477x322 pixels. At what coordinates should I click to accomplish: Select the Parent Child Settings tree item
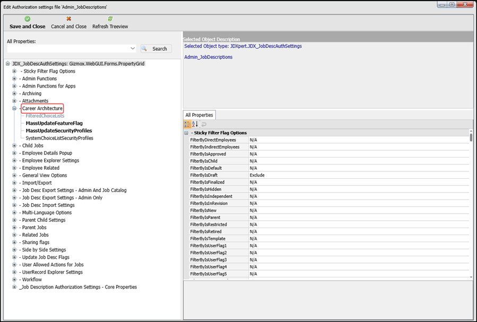pos(44,220)
